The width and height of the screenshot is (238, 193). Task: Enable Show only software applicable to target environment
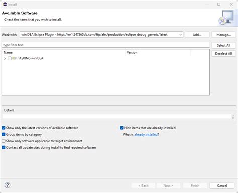point(4,141)
